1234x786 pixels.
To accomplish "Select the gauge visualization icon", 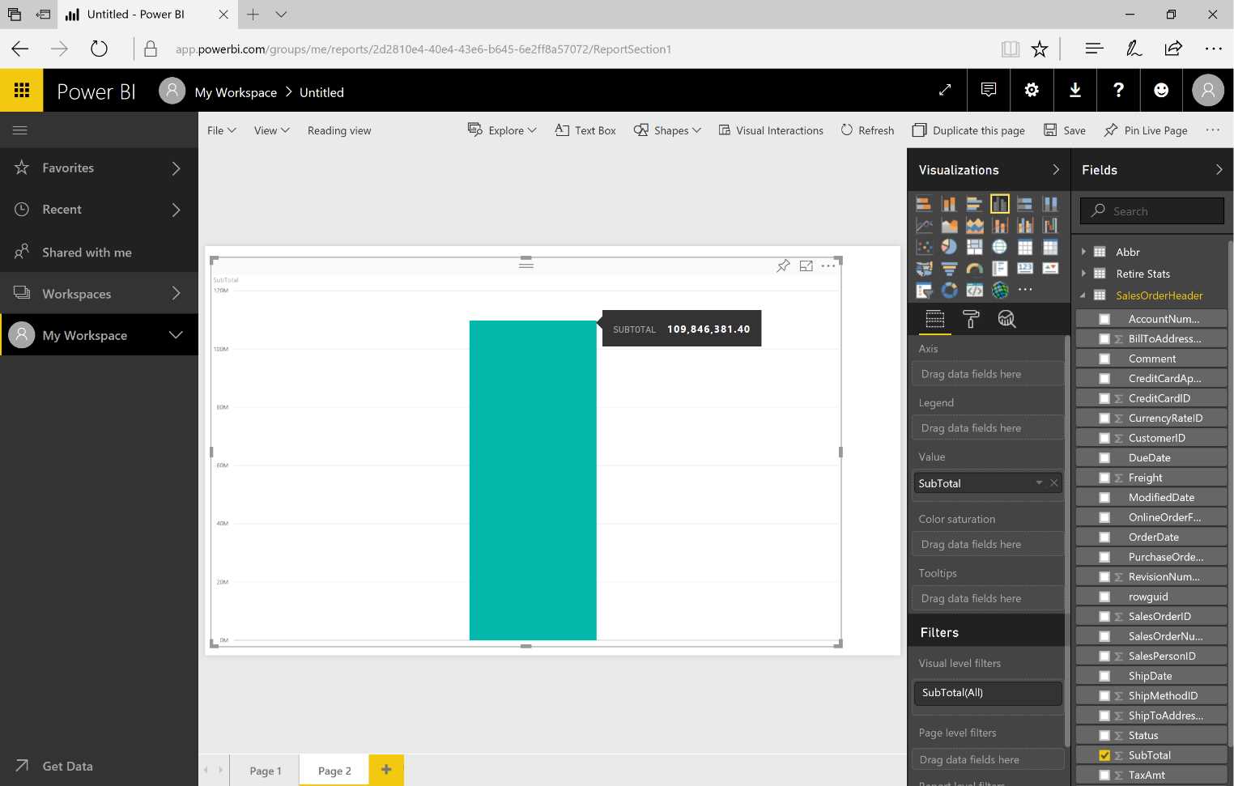I will point(974,268).
